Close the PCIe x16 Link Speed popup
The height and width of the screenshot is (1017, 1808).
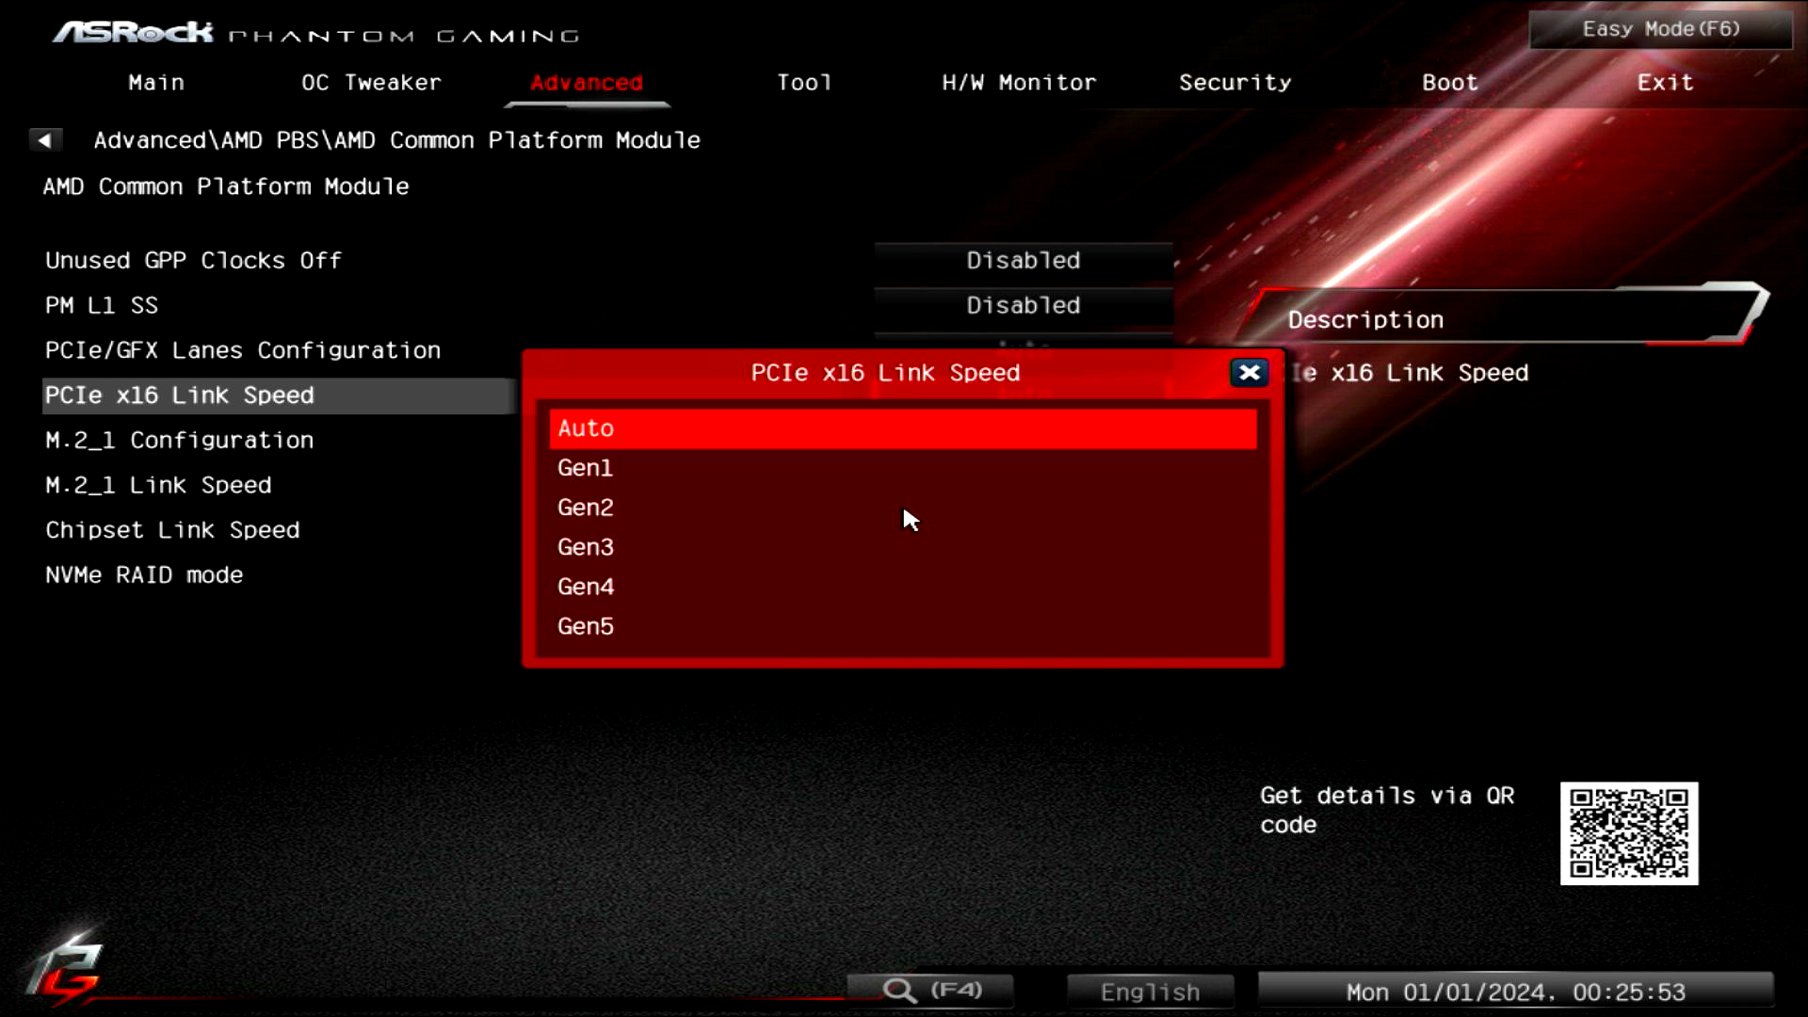pos(1249,373)
